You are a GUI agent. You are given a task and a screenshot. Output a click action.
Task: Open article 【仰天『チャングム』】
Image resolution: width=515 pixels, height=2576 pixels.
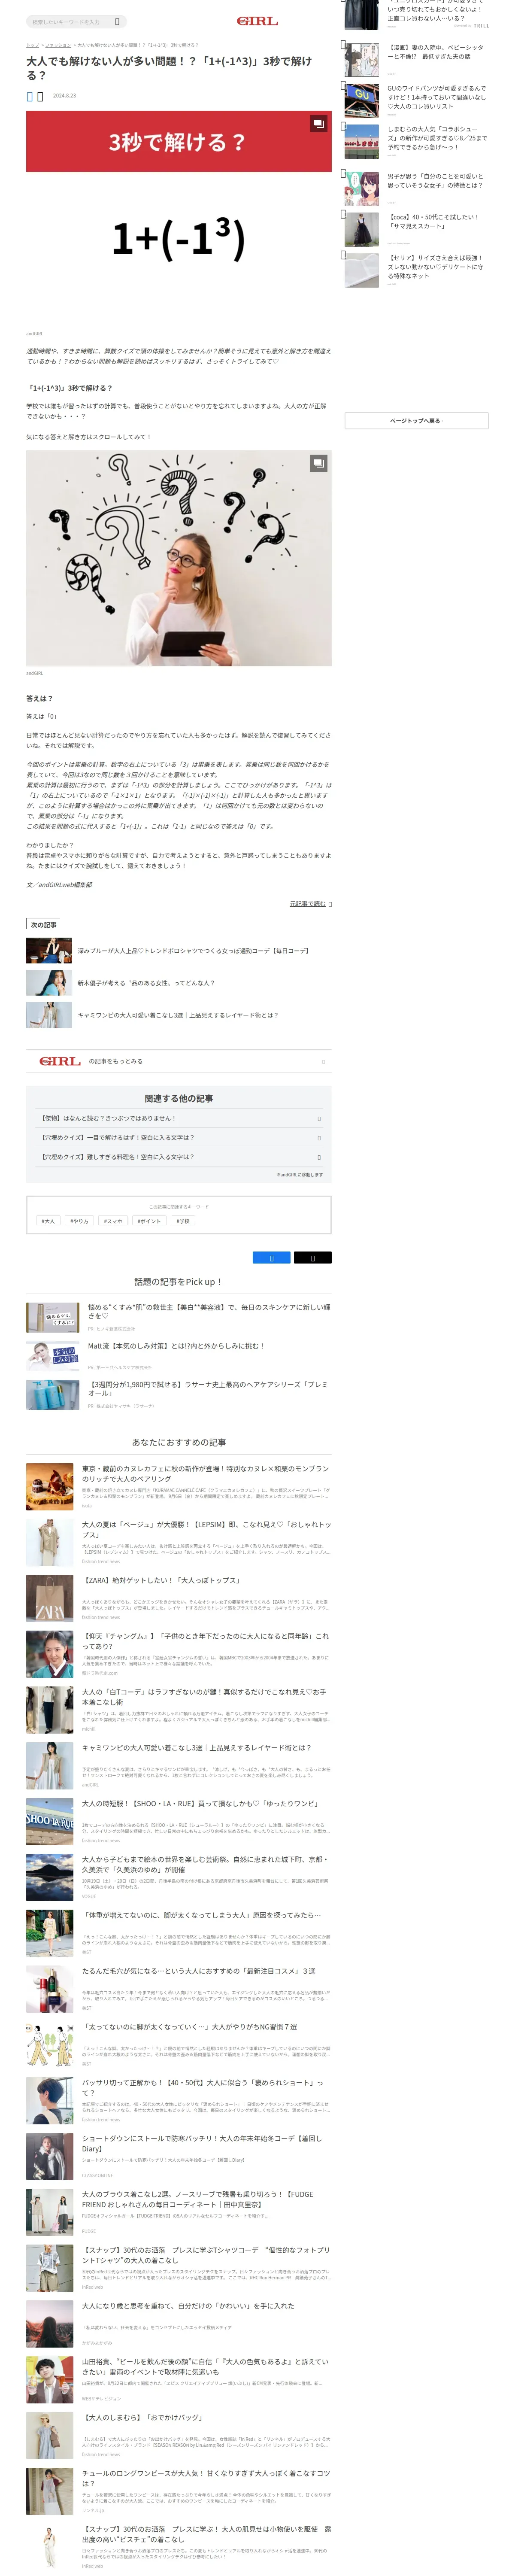pos(205,1641)
